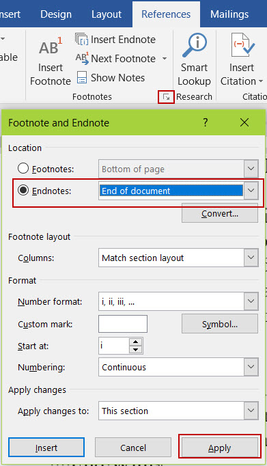This screenshot has height=466, width=267.
Task: Switch to the Mailings tab
Action: (x=229, y=14)
